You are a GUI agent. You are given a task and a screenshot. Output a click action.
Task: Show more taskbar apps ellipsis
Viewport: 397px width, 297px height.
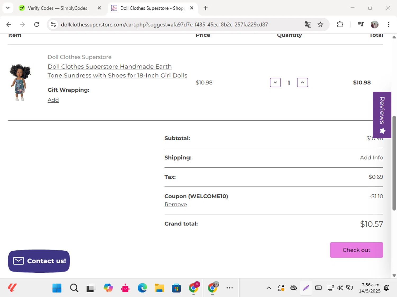[x=230, y=288]
